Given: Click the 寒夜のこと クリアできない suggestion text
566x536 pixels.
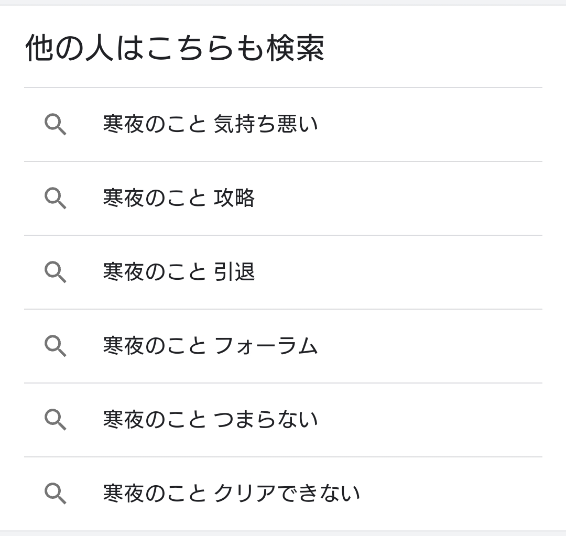Looking at the screenshot, I should [x=231, y=494].
